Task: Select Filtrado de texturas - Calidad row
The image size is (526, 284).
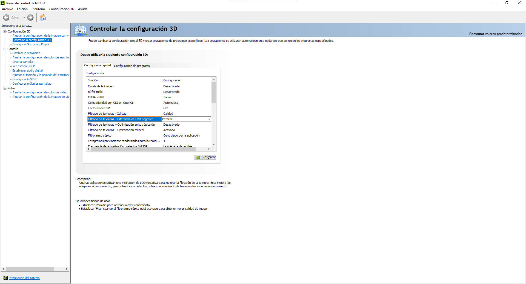Action: [149, 114]
